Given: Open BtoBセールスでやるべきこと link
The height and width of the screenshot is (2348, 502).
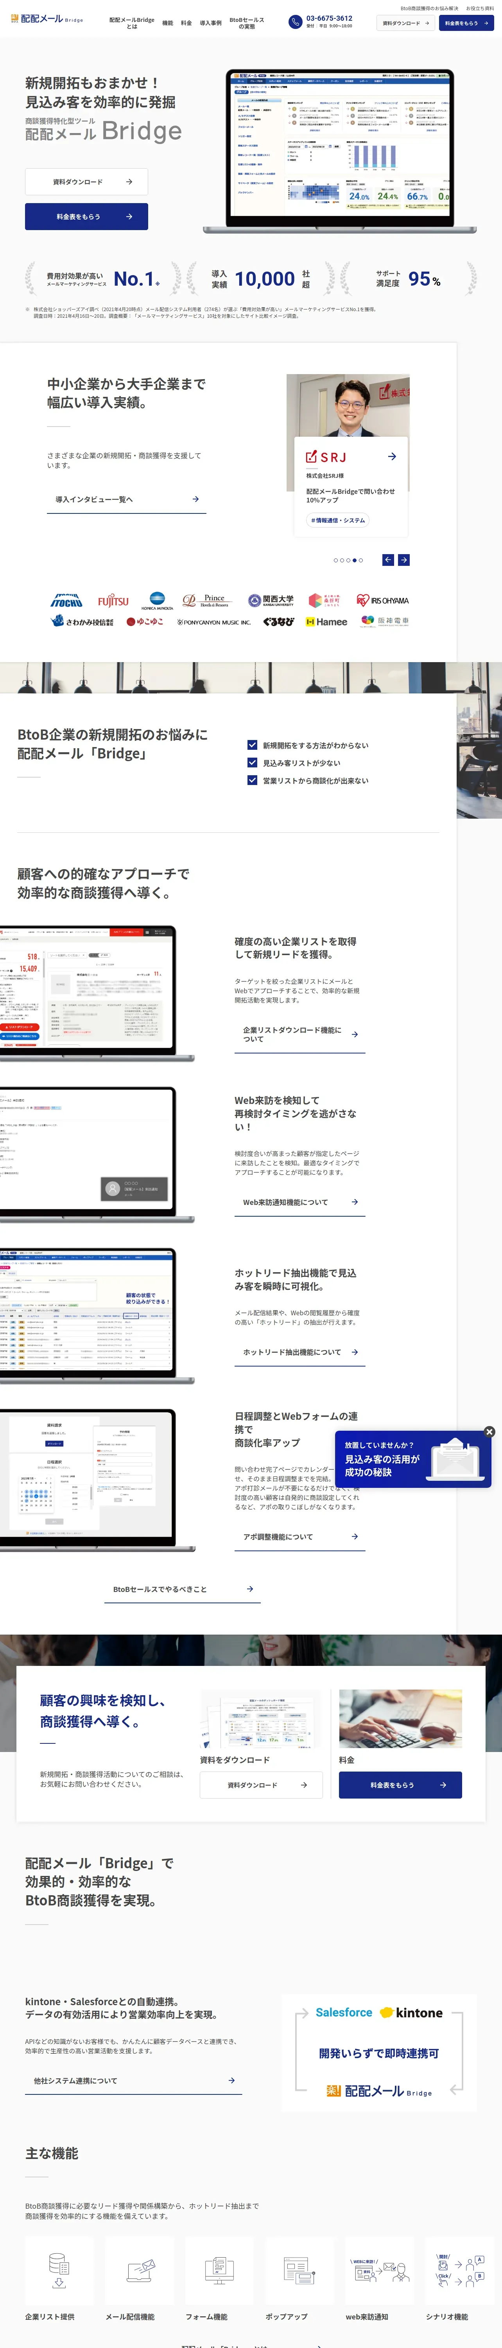Looking at the screenshot, I should tap(182, 1589).
